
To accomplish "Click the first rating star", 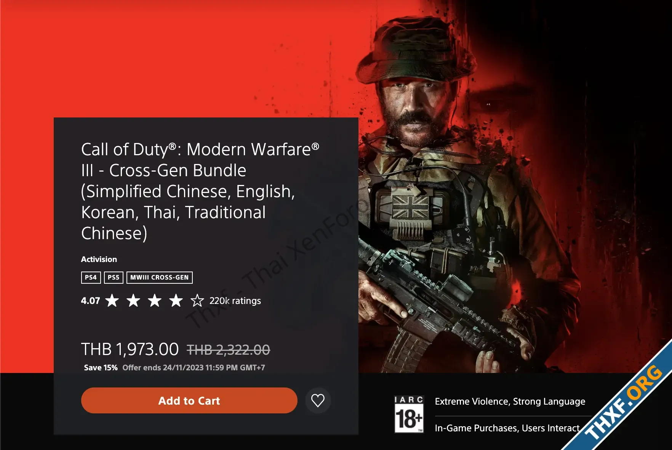I will click(112, 301).
